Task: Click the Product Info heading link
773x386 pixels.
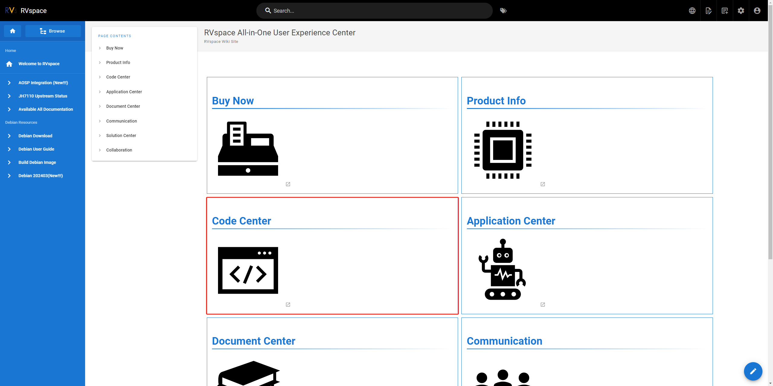Action: pyautogui.click(x=496, y=101)
